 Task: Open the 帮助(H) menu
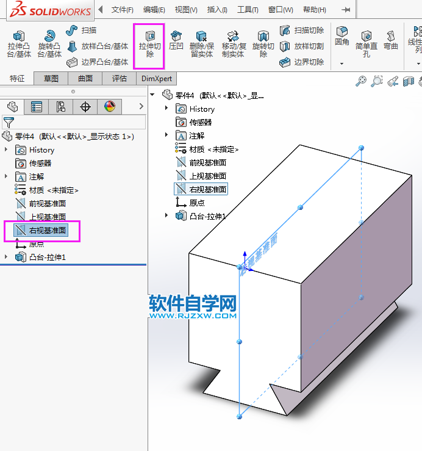click(x=315, y=10)
